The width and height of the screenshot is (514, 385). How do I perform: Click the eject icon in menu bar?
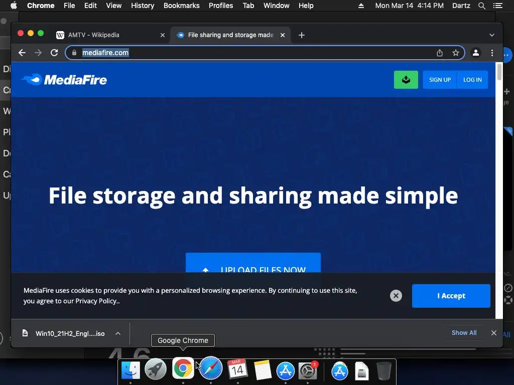[x=361, y=6]
